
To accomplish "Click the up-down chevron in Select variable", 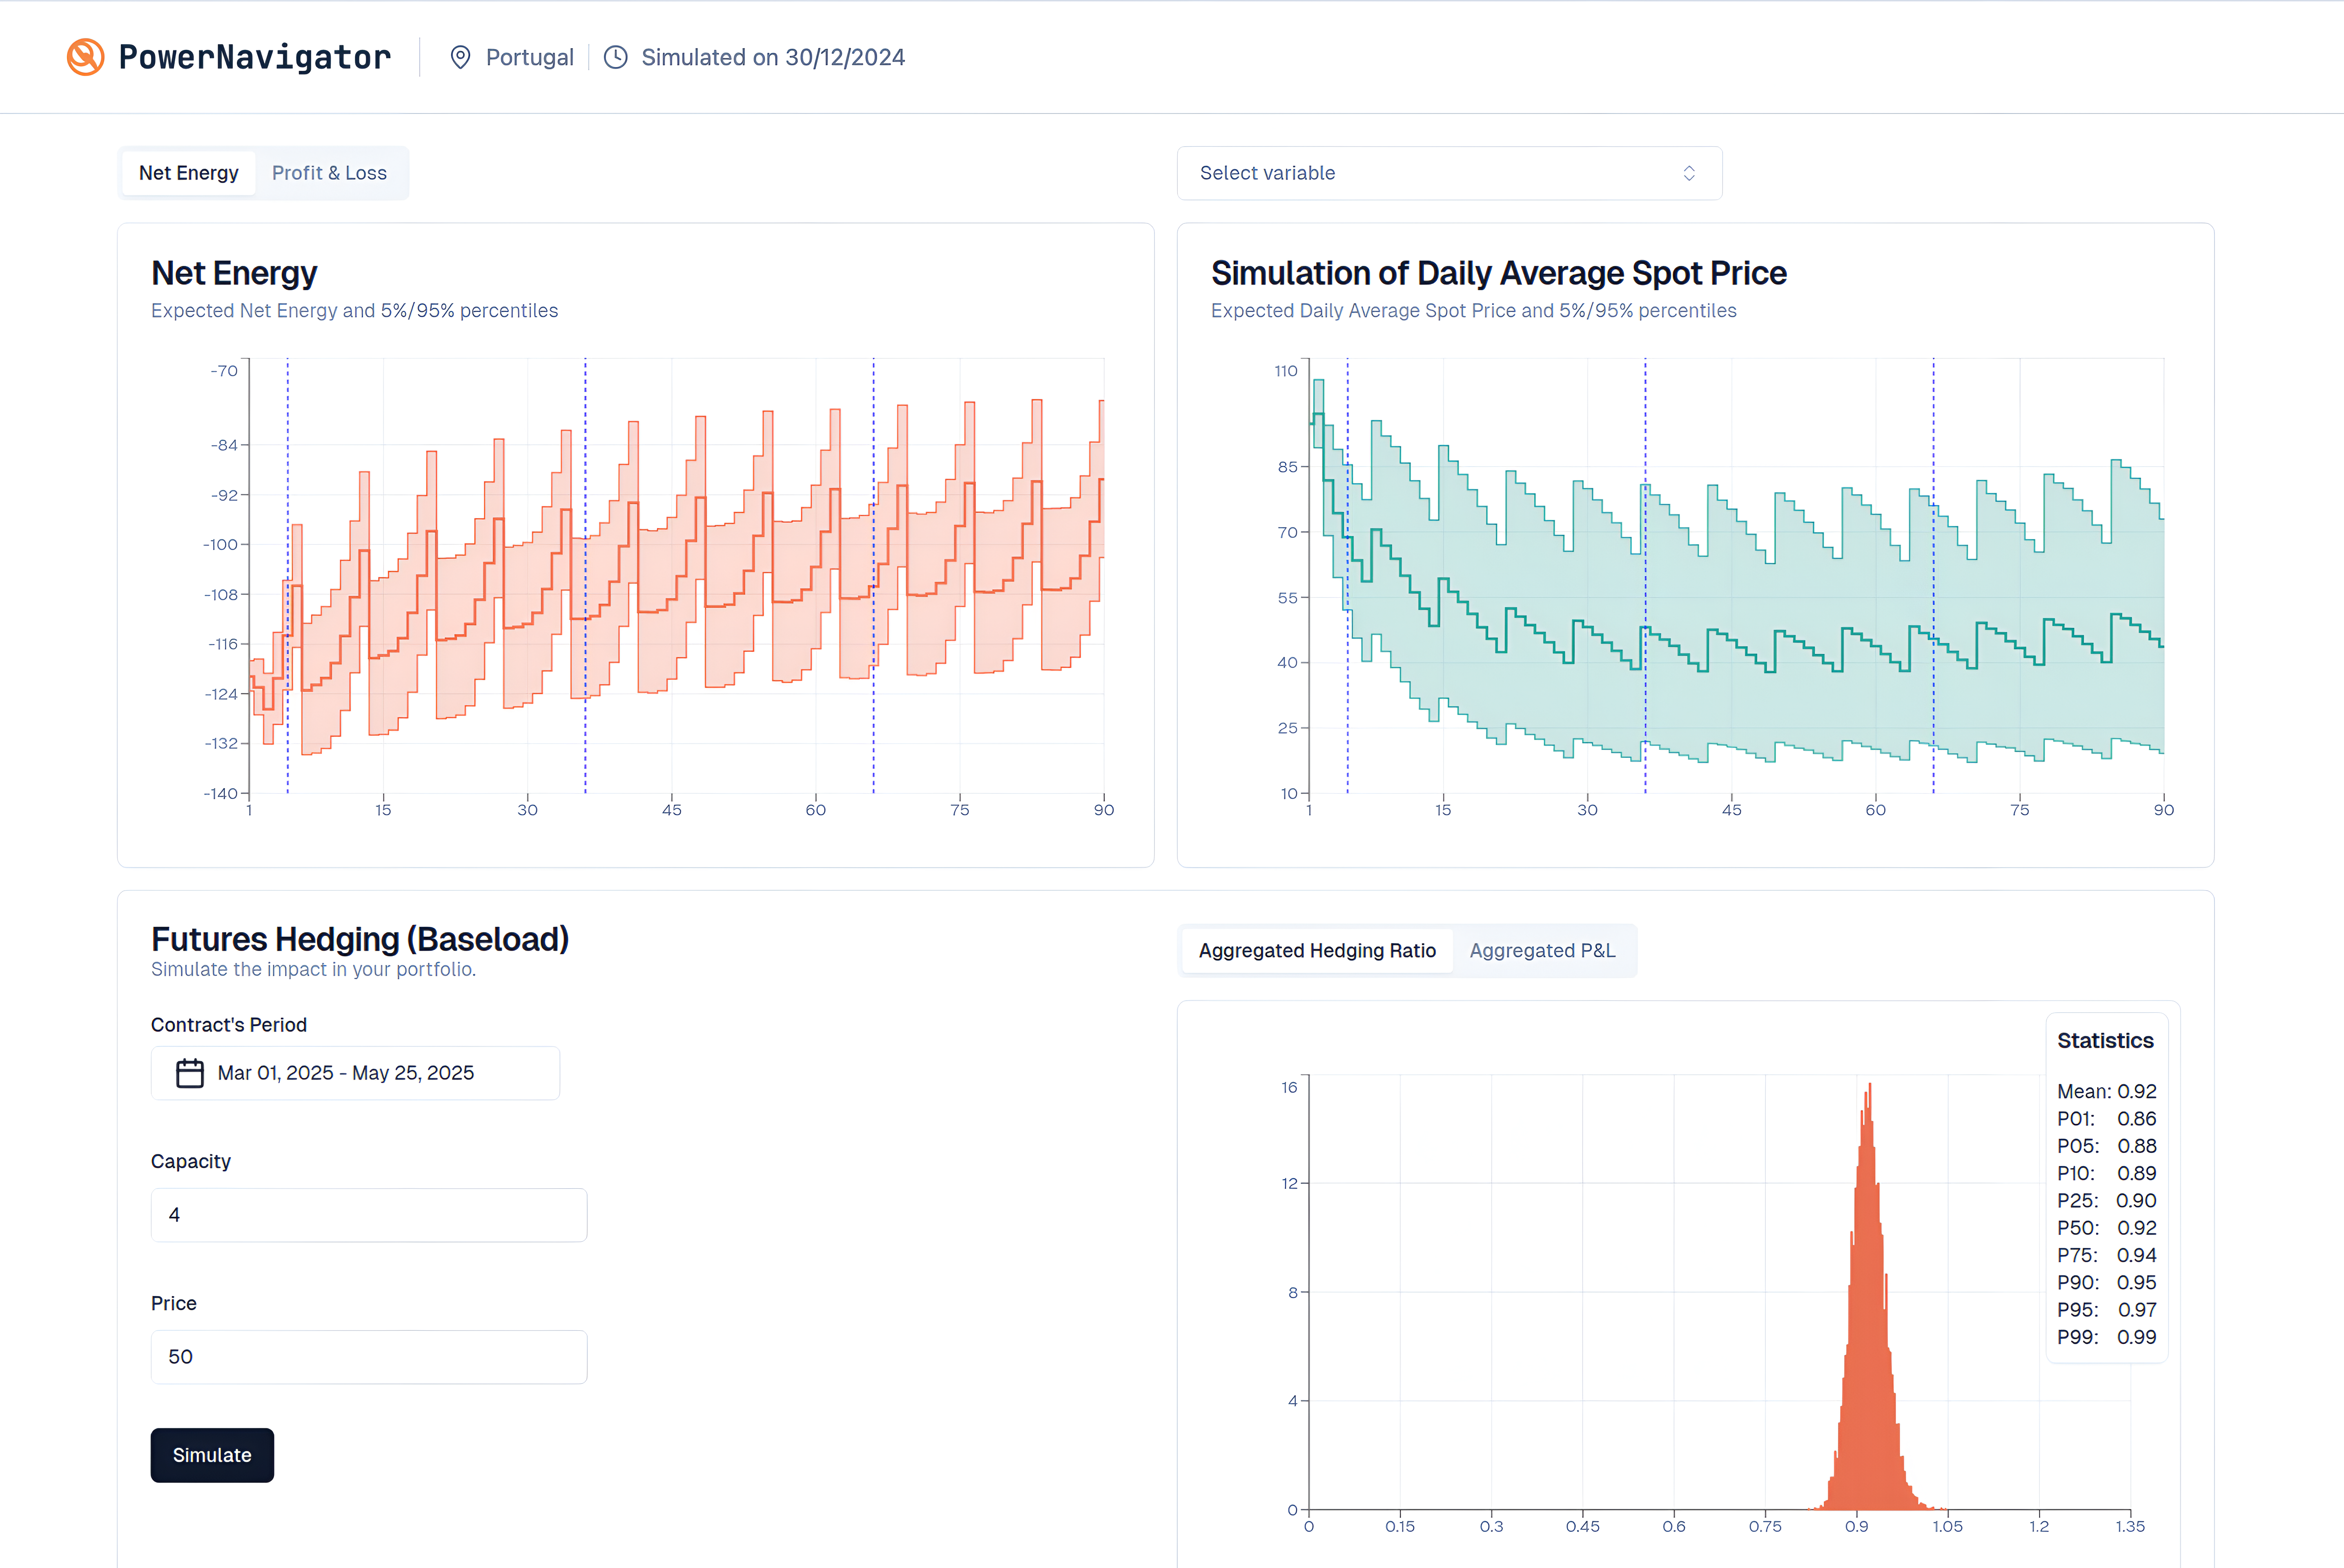I will pos(1689,173).
